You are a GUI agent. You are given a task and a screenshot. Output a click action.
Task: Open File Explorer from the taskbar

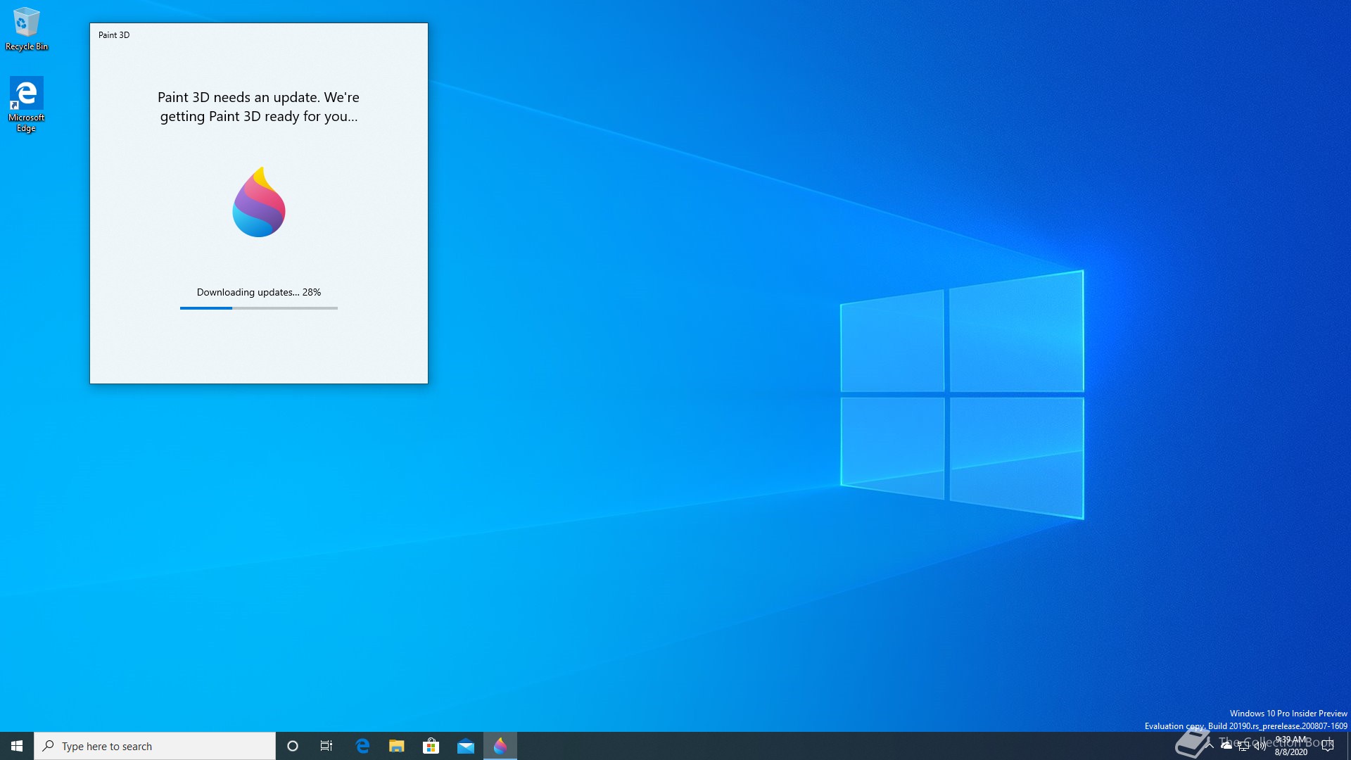point(397,746)
